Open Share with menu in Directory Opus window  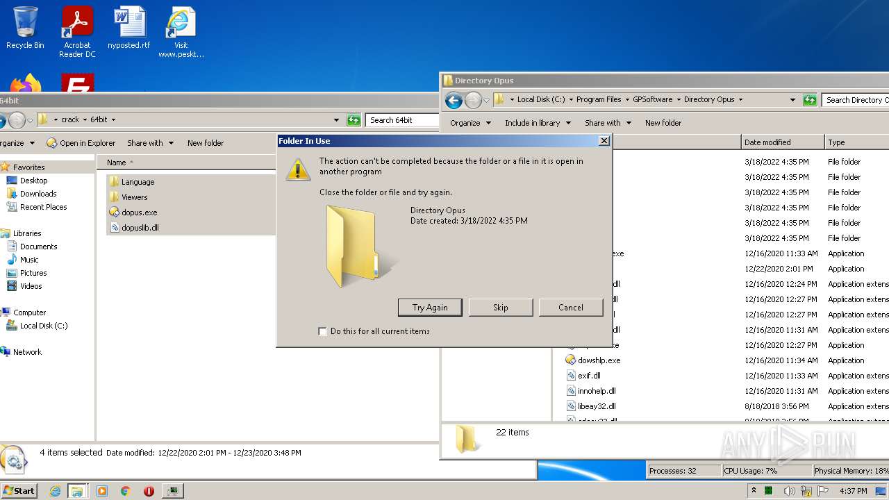pyautogui.click(x=608, y=123)
